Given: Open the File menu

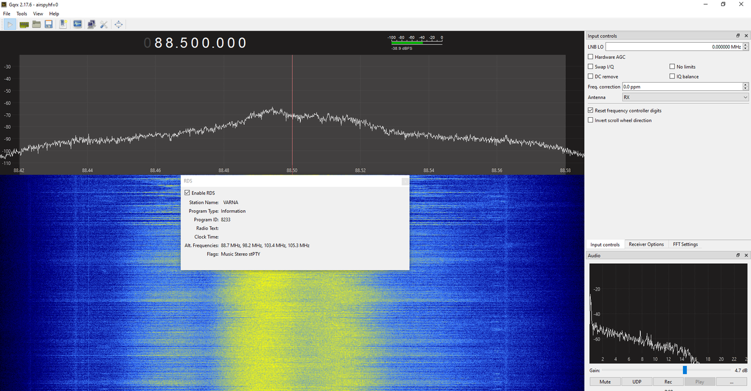Looking at the screenshot, I should pos(6,13).
